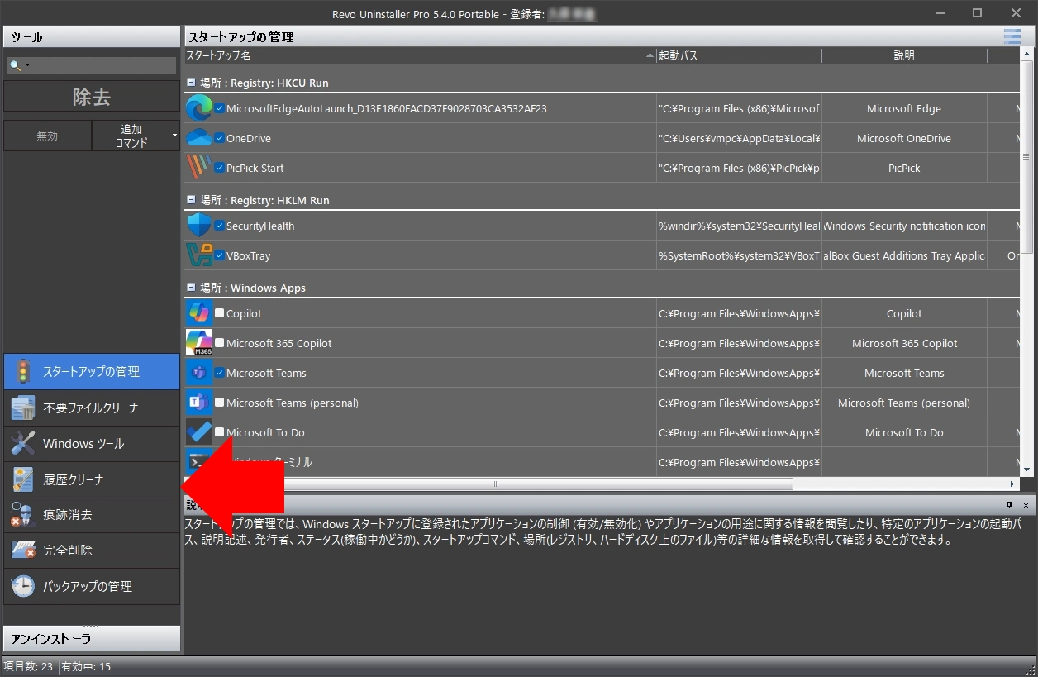
Task: Click the OneDrive C:¥Users¥vmpc path cell
Action: (739, 138)
